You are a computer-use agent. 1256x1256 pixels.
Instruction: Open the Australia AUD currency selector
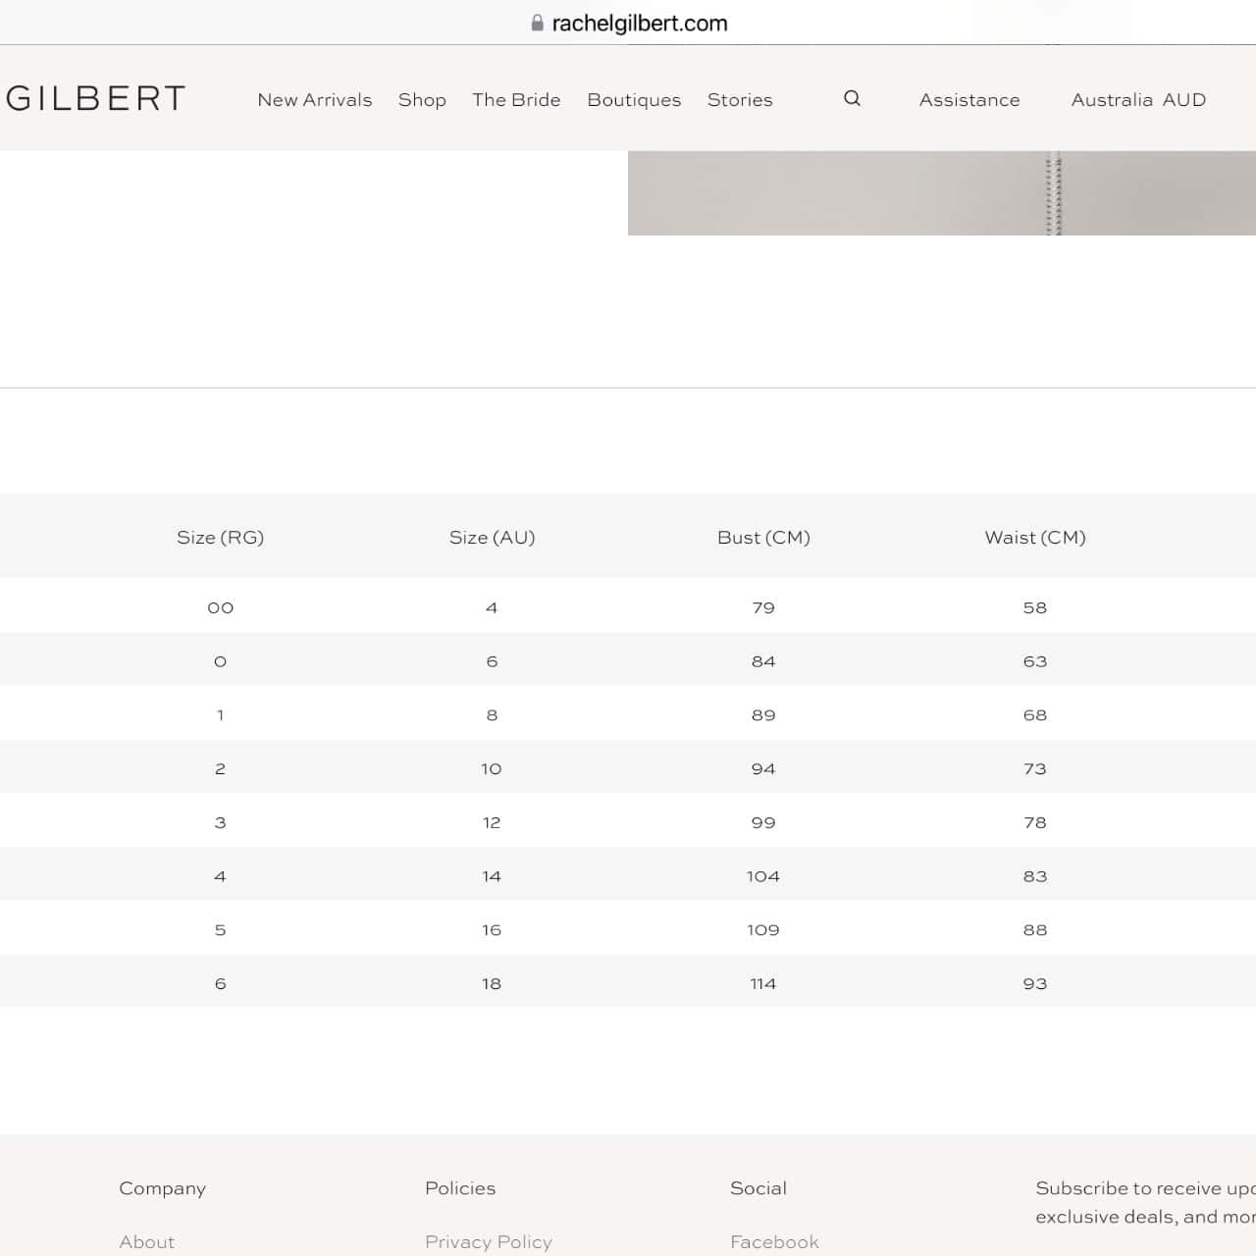pos(1138,99)
